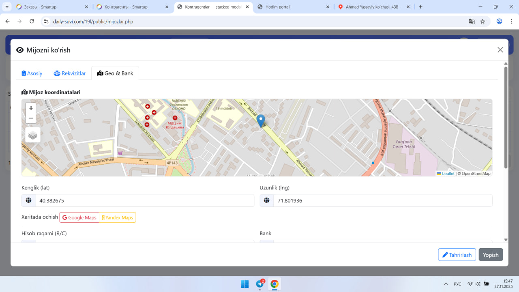The height and width of the screenshot is (292, 519).
Task: Click the blue location marker pin
Action: click(x=261, y=121)
